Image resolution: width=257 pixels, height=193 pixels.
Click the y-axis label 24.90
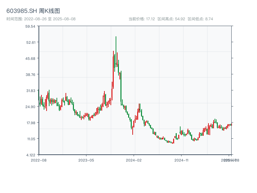(30, 107)
